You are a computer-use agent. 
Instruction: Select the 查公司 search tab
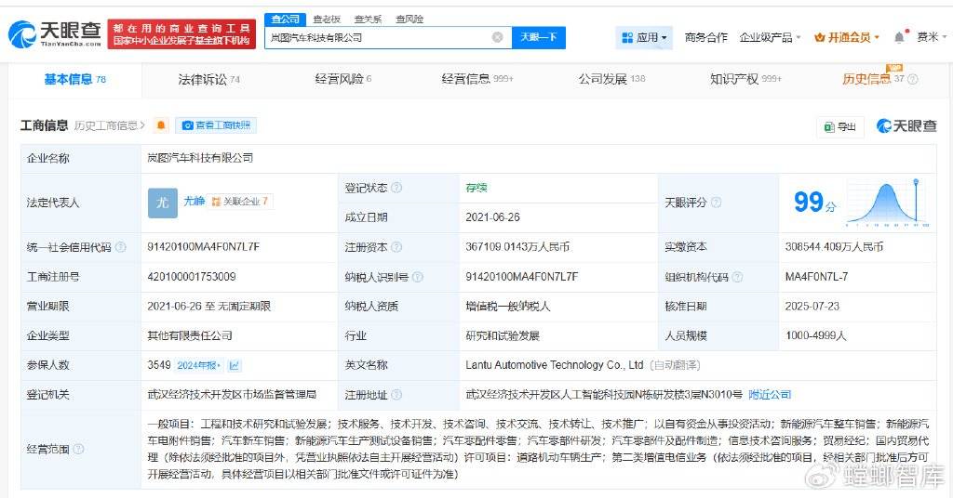pyautogui.click(x=285, y=20)
